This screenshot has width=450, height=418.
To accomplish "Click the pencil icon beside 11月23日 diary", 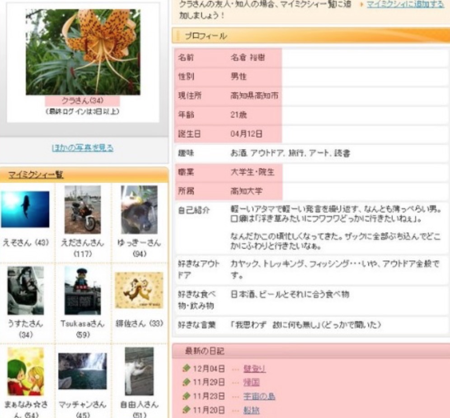I will click(186, 396).
